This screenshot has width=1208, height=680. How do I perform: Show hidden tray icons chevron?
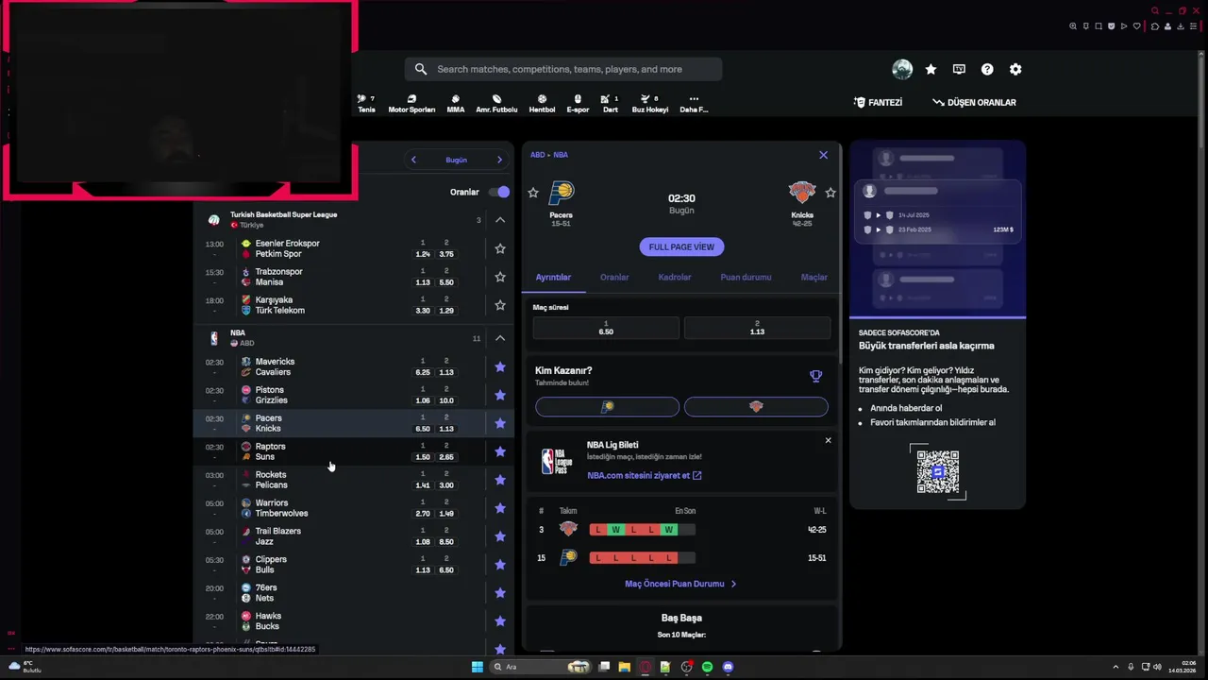tap(1116, 667)
